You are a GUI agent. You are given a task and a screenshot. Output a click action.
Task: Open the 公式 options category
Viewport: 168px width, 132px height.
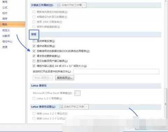click(5, 8)
